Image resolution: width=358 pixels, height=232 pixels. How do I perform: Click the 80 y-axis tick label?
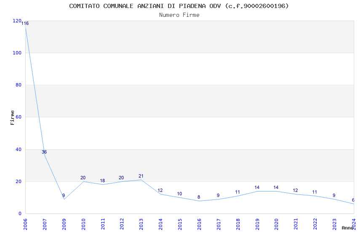pyautogui.click(x=18, y=85)
